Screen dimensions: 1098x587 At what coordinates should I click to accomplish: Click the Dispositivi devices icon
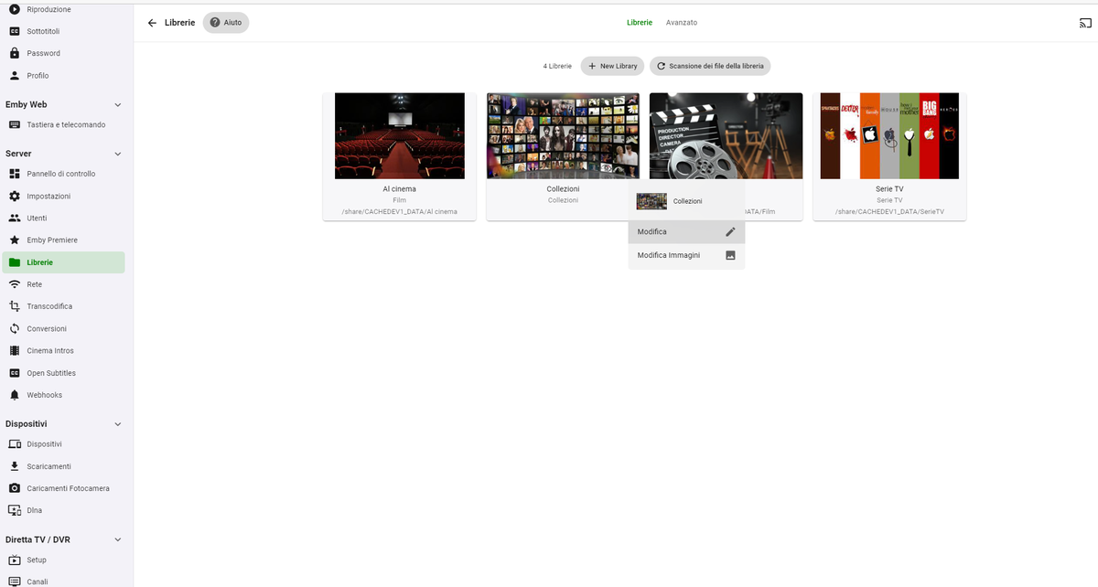tap(15, 443)
